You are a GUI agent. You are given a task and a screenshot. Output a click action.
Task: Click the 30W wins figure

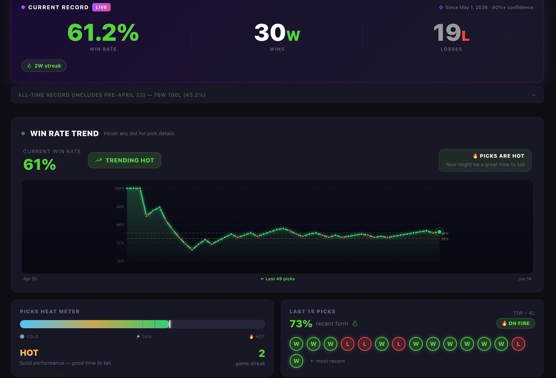point(277,33)
